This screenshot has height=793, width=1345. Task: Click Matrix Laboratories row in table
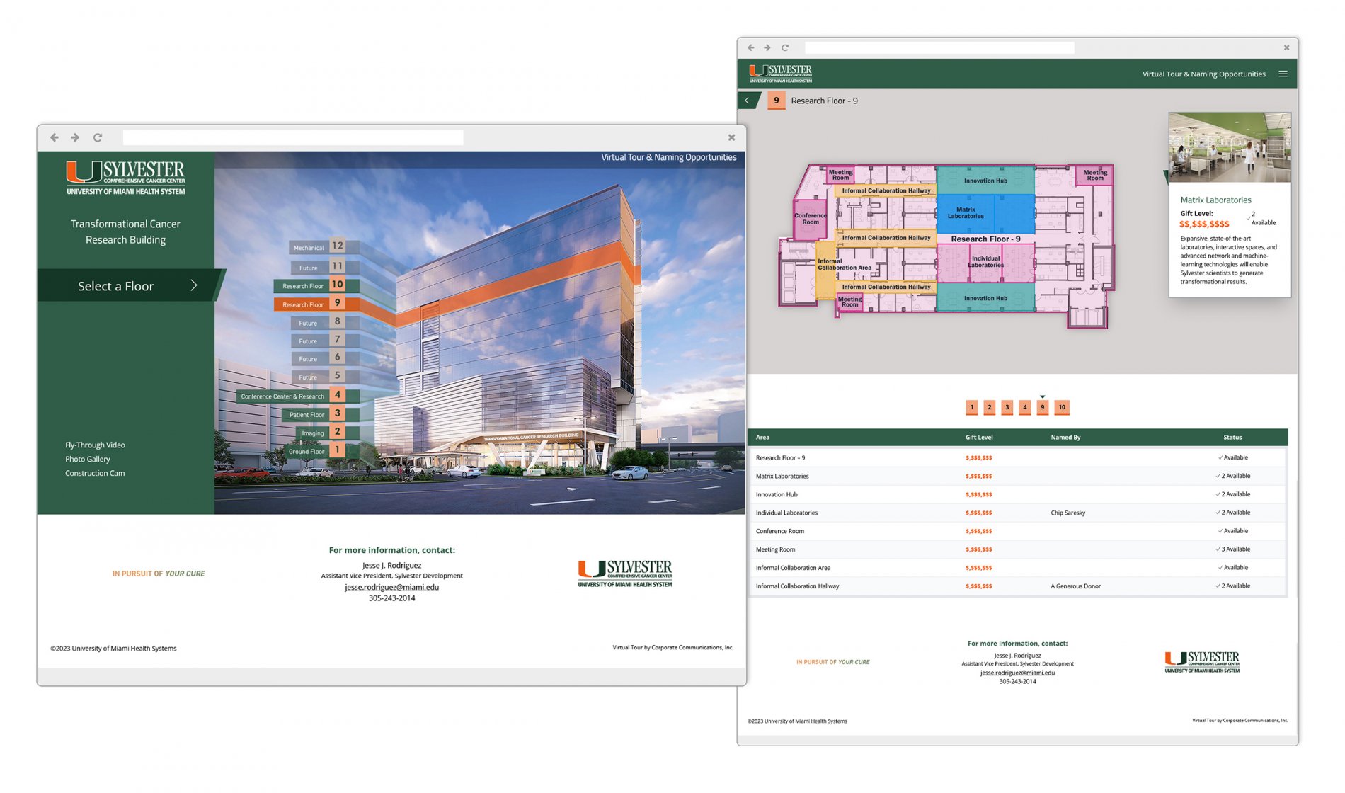click(x=1017, y=476)
